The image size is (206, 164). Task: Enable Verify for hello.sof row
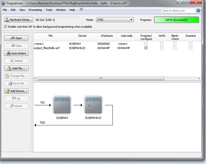click(x=162, y=48)
